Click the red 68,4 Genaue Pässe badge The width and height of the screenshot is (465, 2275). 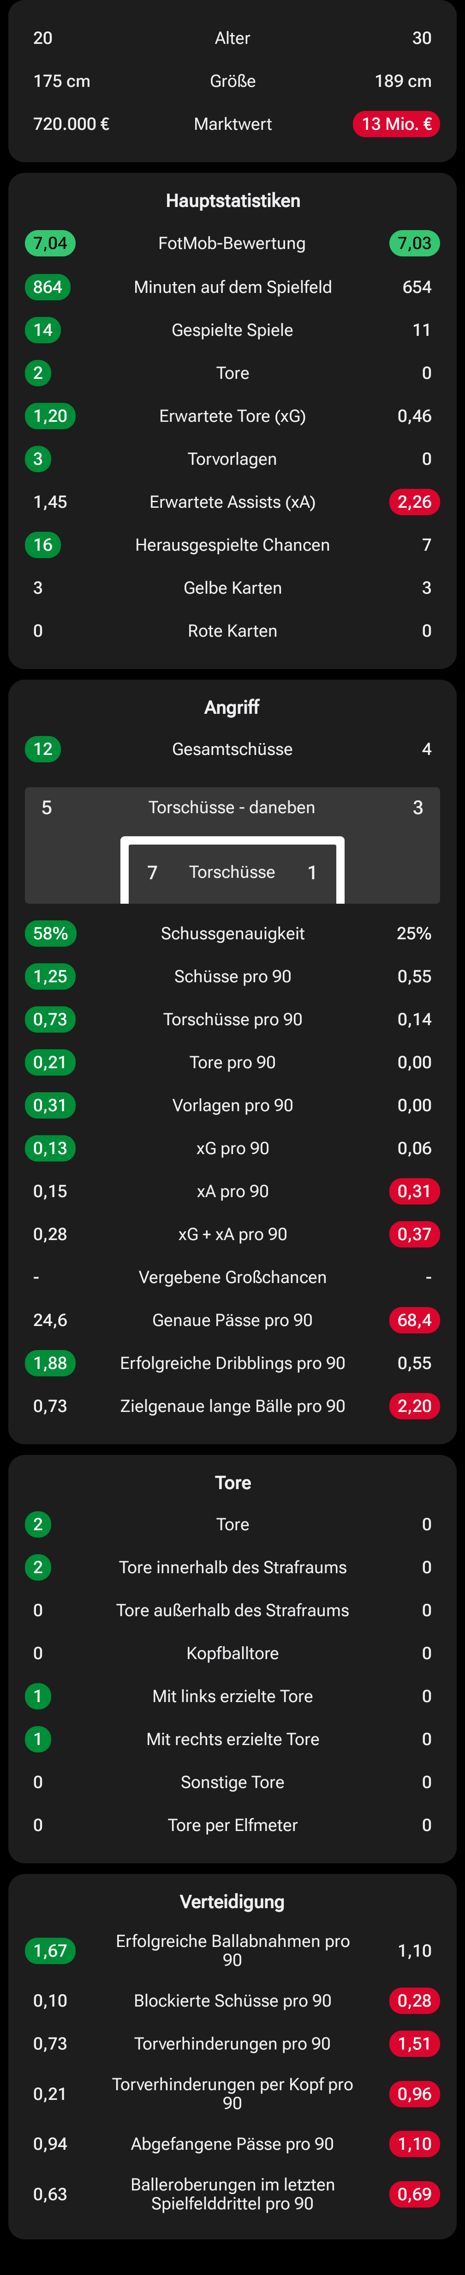pos(414,1320)
